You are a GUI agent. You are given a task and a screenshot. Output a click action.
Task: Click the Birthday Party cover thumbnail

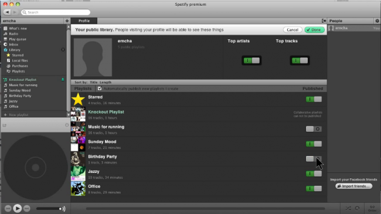pyautogui.click(x=78, y=159)
